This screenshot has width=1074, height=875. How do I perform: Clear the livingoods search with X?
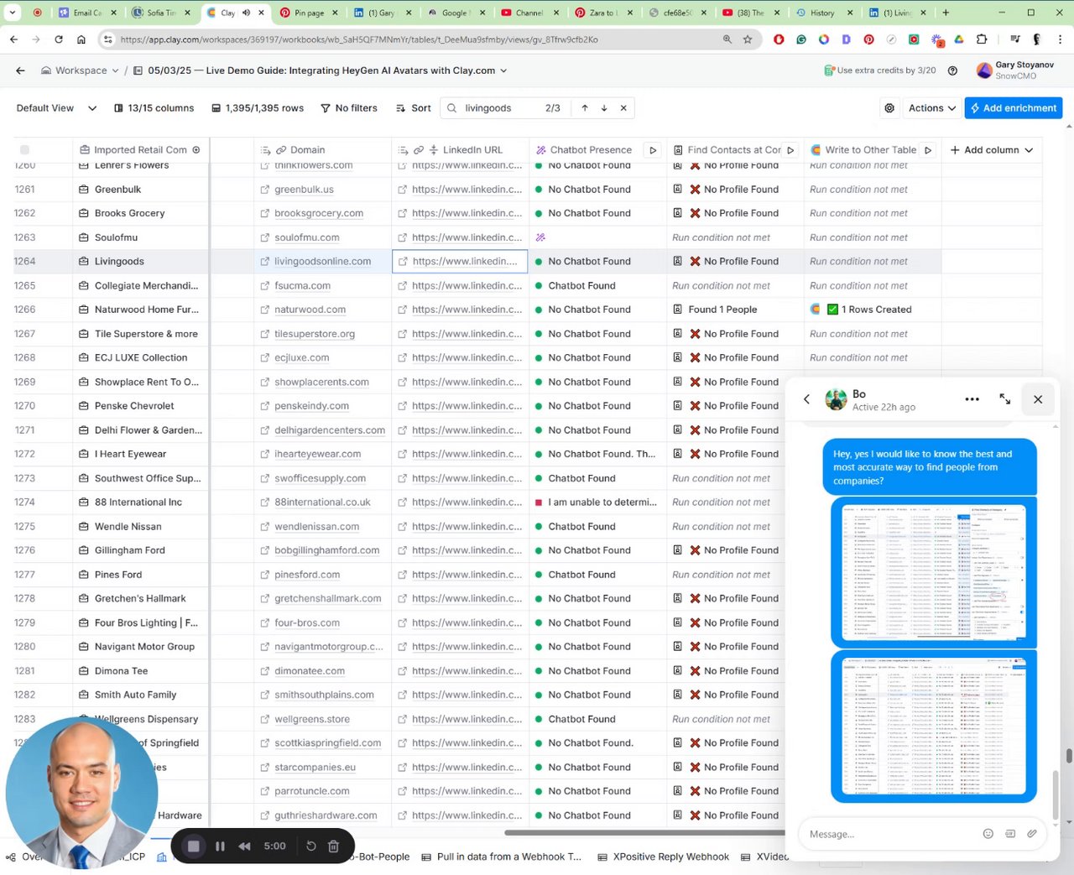623,108
